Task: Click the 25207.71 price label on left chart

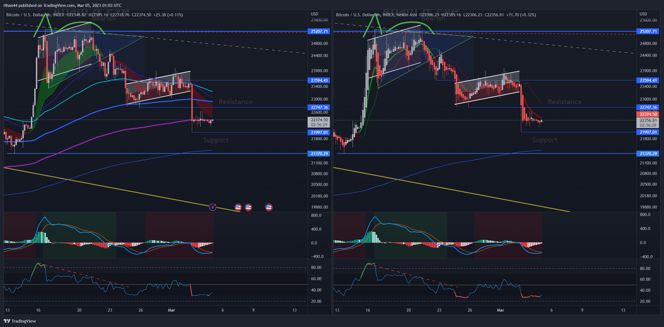Action: [x=319, y=31]
